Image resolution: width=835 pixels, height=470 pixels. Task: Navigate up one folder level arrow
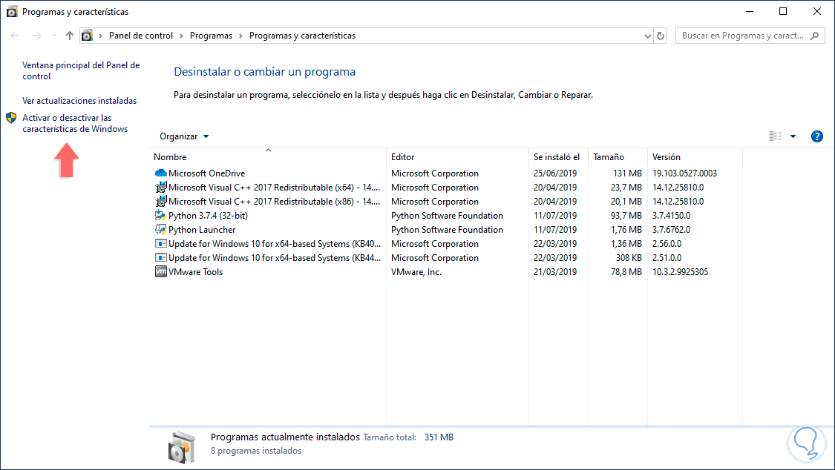coord(69,36)
